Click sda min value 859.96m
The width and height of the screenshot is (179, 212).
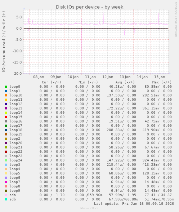pos(95,195)
